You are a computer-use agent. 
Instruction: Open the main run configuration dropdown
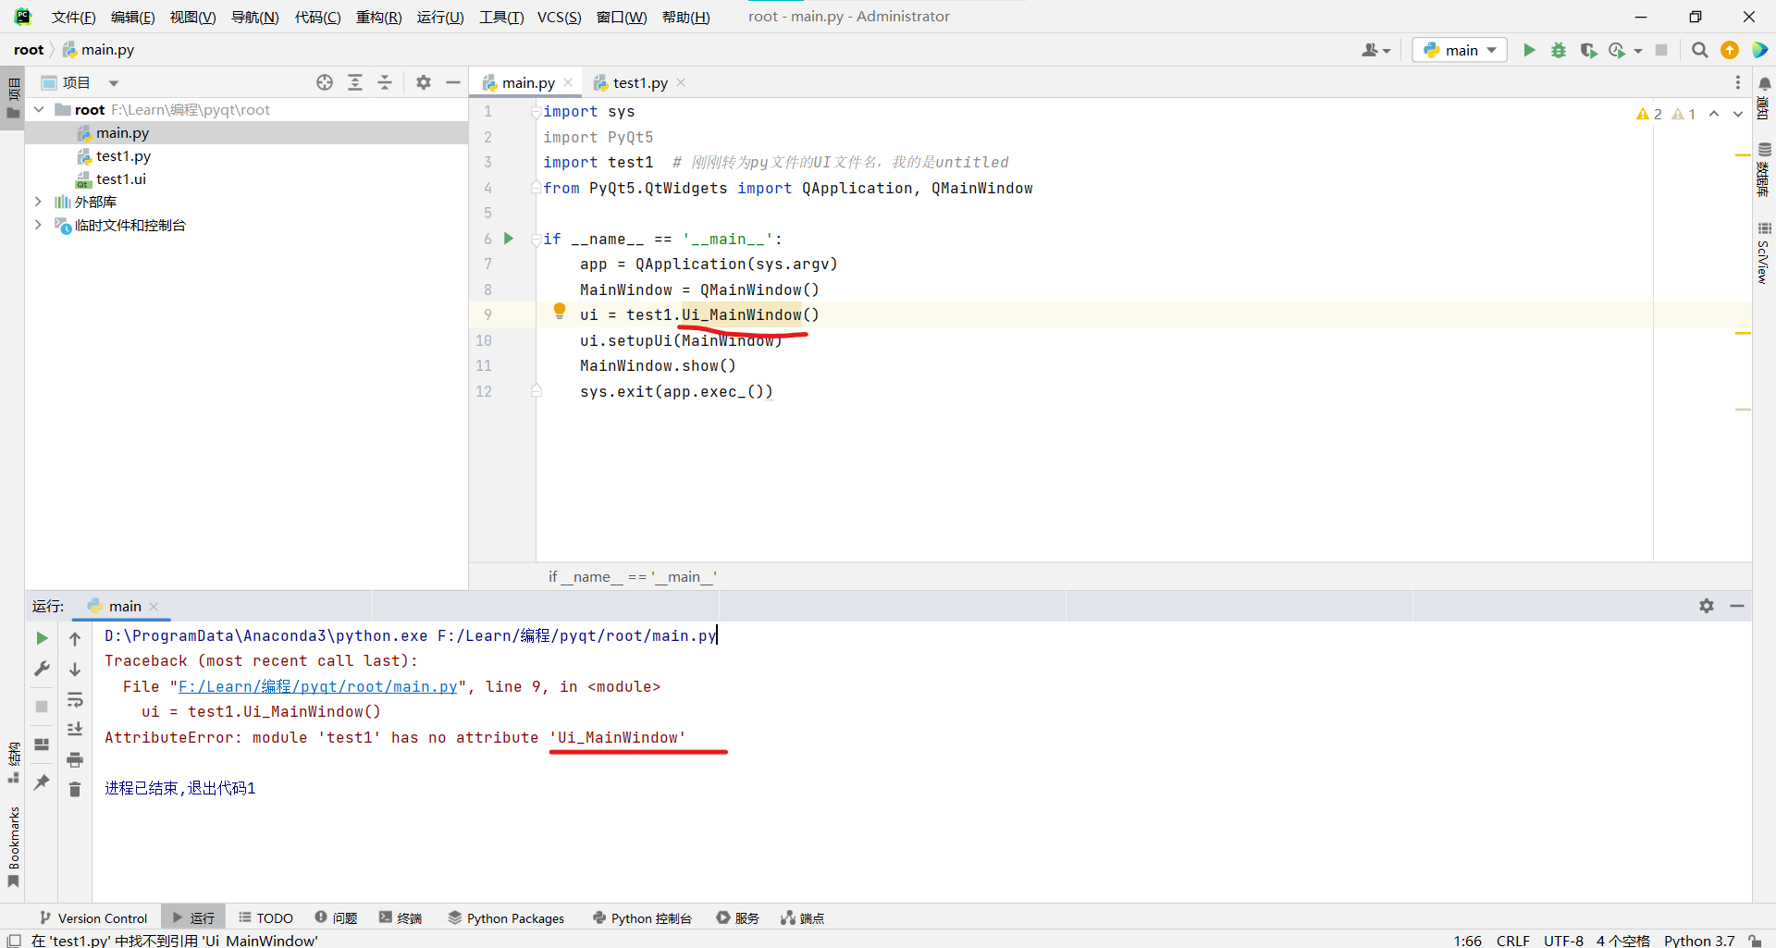tap(1460, 50)
